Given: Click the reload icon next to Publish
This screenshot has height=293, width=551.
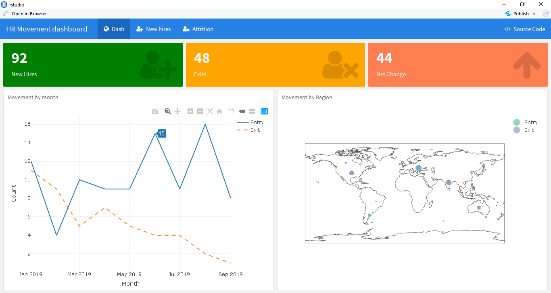Looking at the screenshot, I should pyautogui.click(x=545, y=14).
